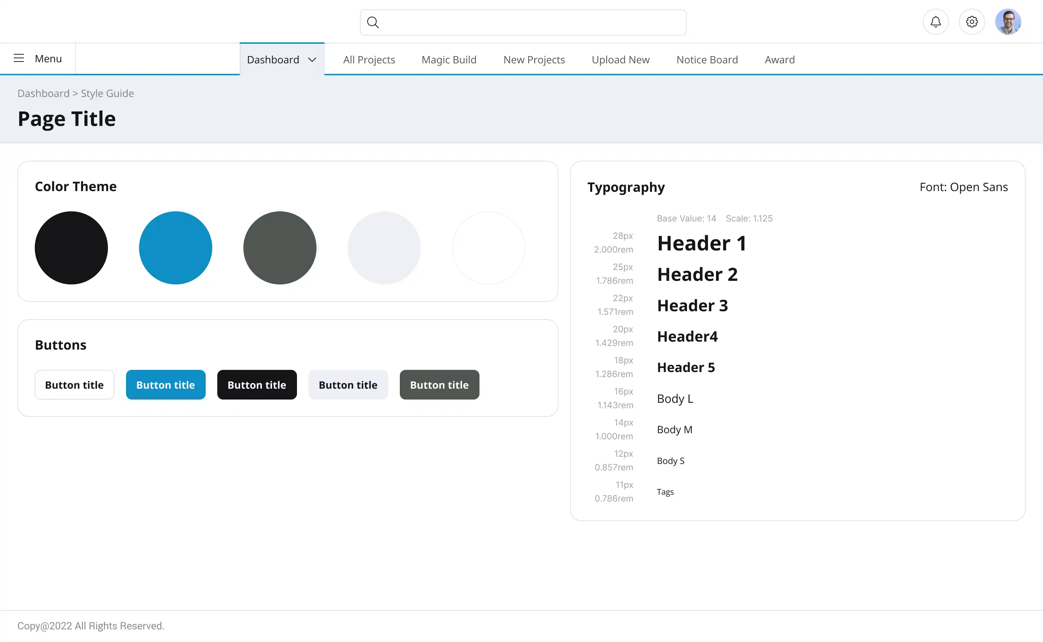Click the Scale: 1.125 text
1043x642 pixels.
coord(749,218)
